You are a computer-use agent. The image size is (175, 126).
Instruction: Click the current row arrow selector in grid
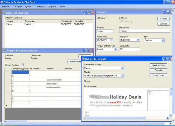coord(6,72)
